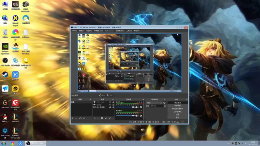
Task: Open the Tools (T) menu in OBS
Action: click(x=129, y=30)
